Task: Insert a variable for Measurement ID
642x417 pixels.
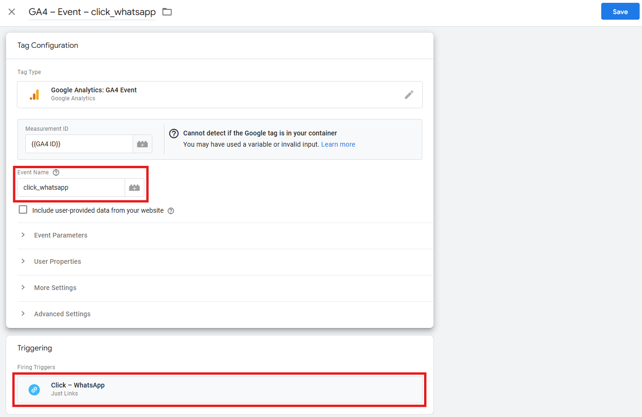Action: point(142,144)
